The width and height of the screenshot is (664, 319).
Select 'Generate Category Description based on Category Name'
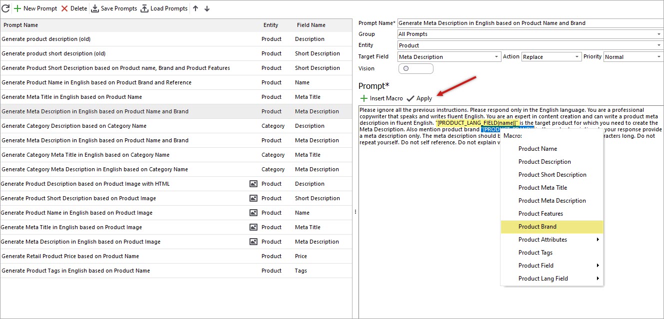(176, 126)
